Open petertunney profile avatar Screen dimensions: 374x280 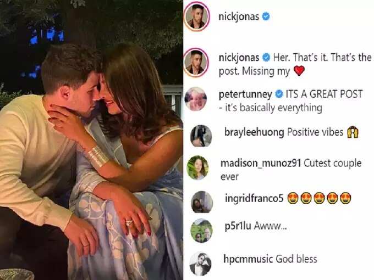[196, 99]
